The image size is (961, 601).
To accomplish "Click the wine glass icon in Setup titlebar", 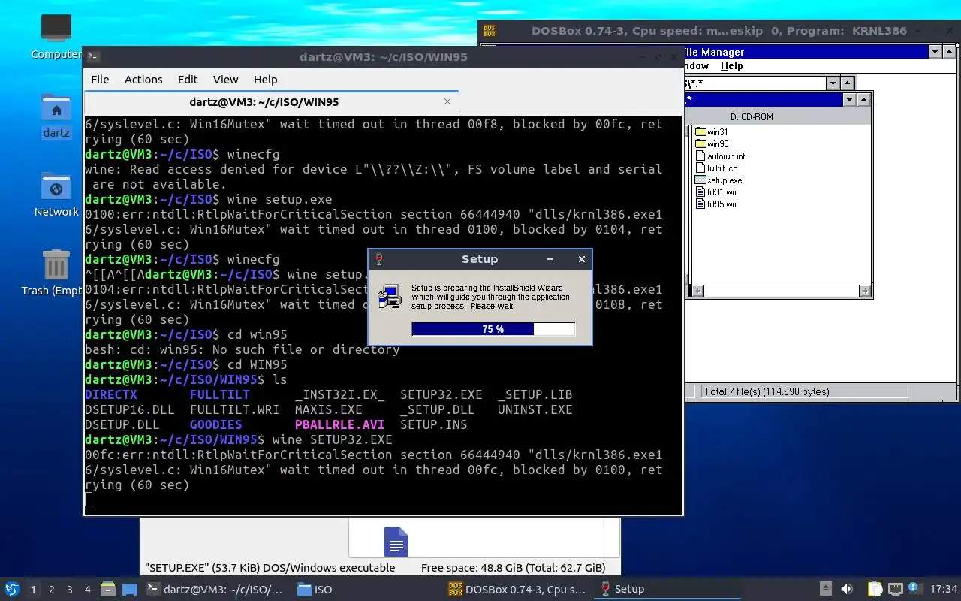I will coord(379,259).
